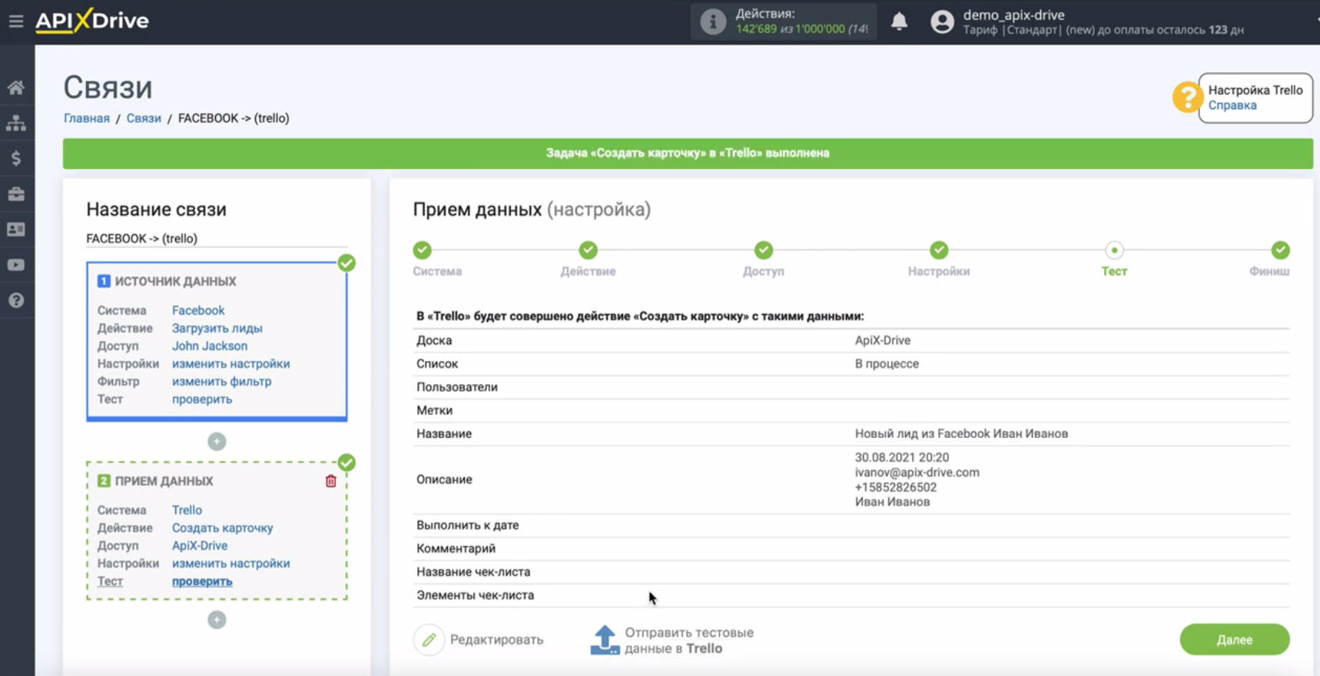Open the Справка link

(x=1232, y=106)
